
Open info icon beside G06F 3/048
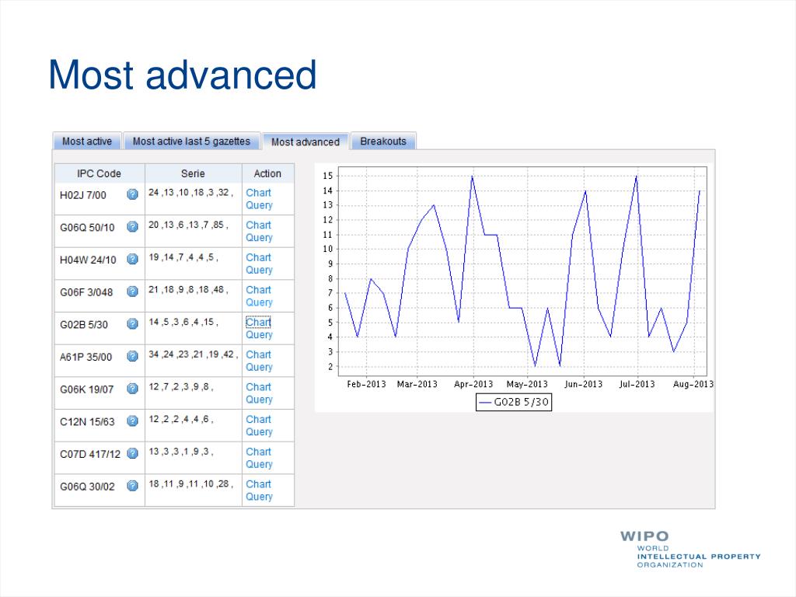tap(132, 292)
